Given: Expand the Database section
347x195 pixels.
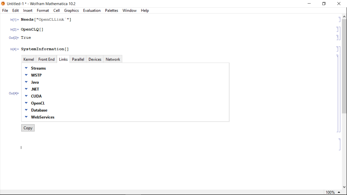Looking at the screenshot, I should pos(26,110).
